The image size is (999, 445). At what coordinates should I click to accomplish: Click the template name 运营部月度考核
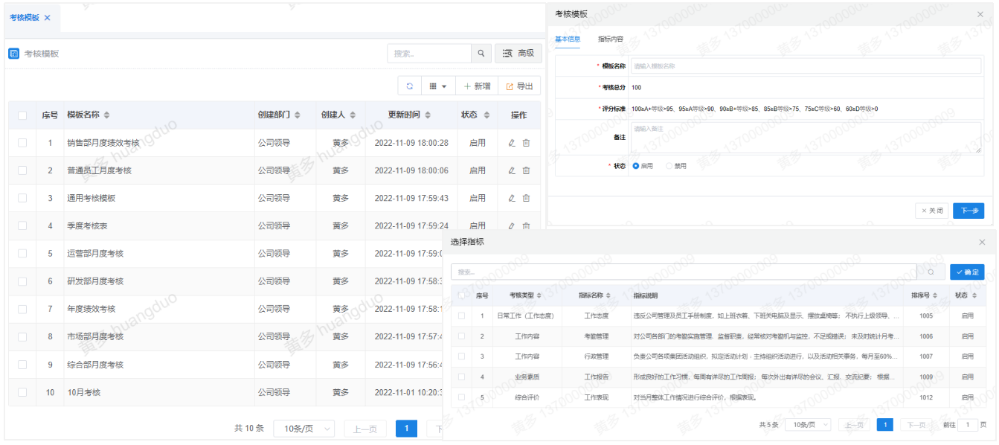tap(95, 254)
